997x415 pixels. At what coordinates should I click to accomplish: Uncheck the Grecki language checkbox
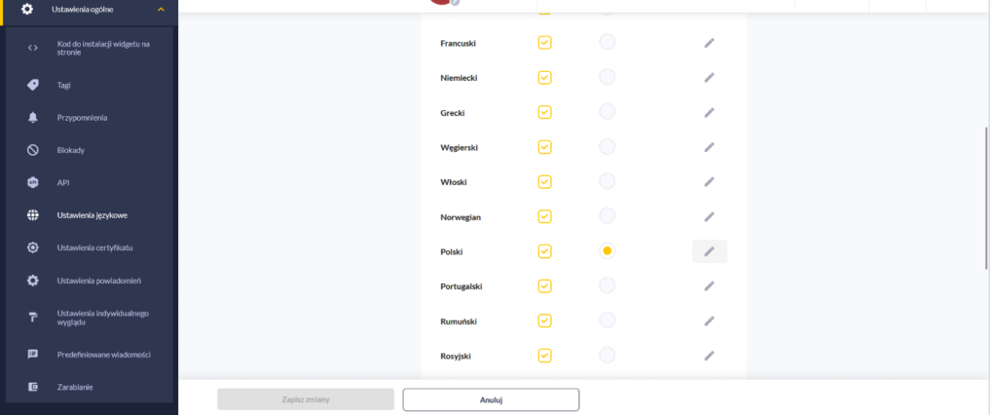(x=545, y=112)
